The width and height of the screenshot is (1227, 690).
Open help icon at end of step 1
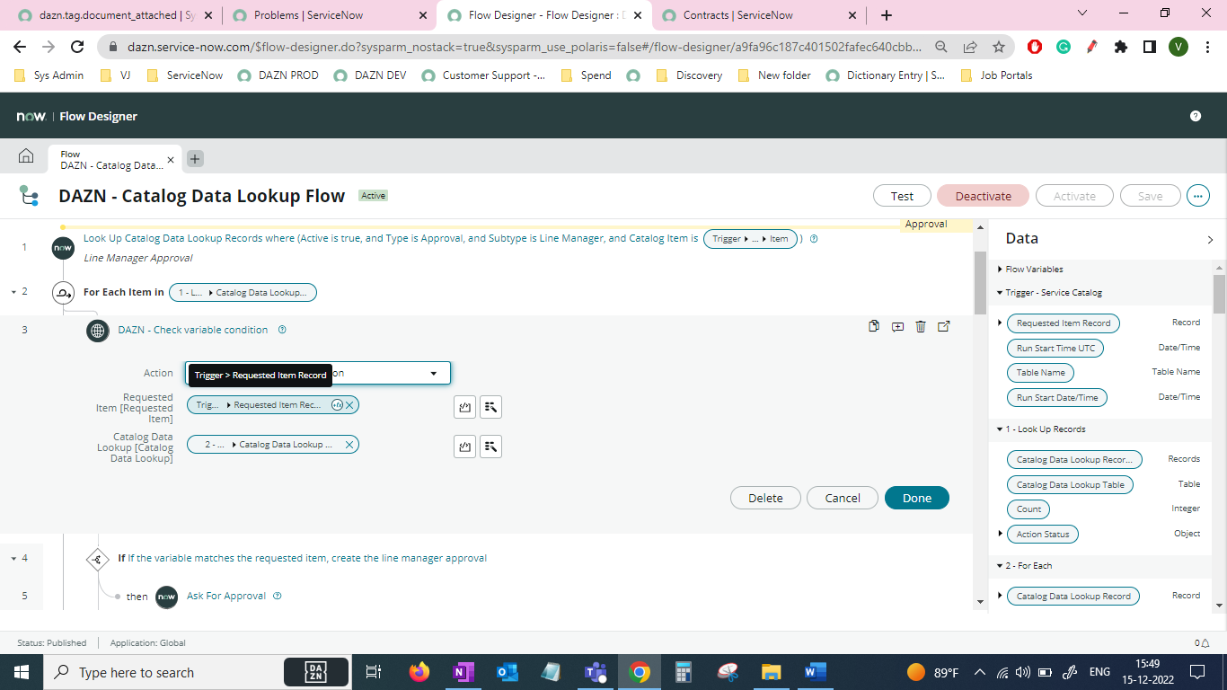click(x=814, y=239)
